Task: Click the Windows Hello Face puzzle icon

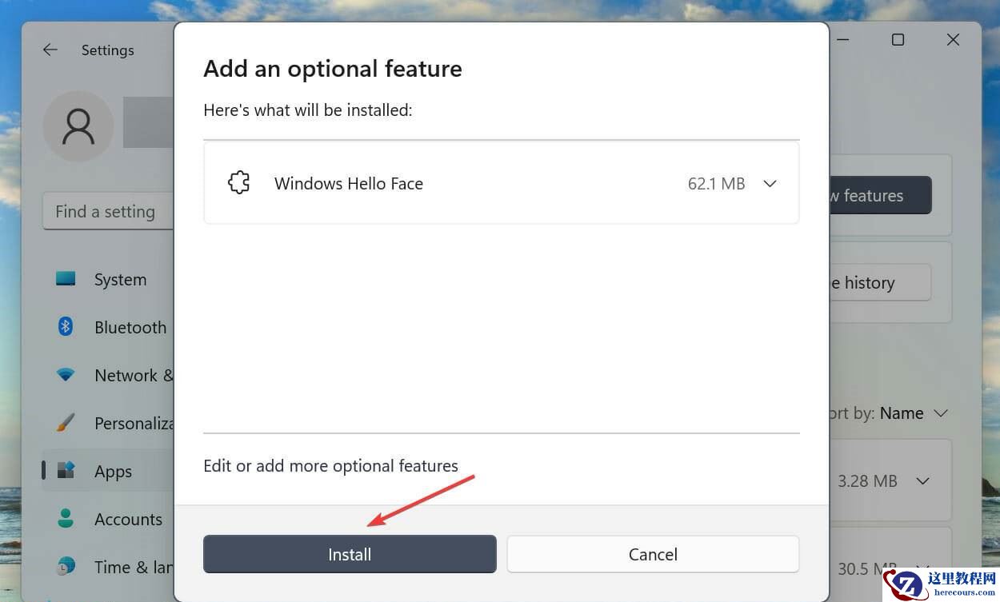Action: coord(238,182)
